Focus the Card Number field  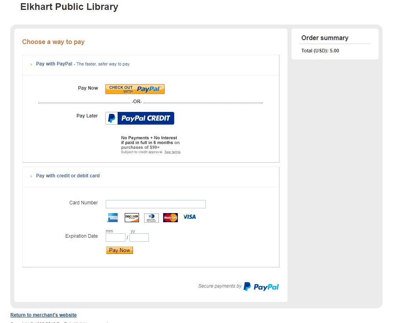coord(156,204)
